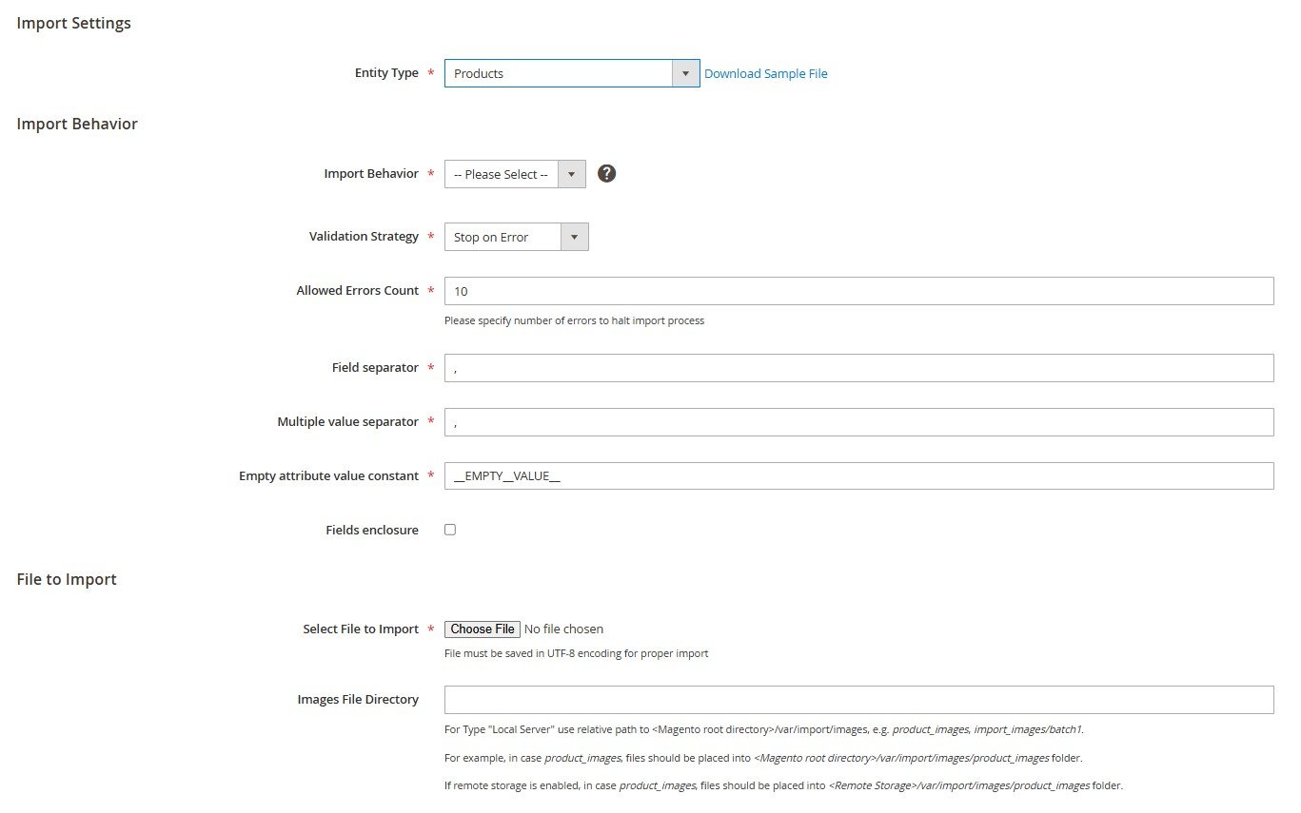Click the Import Behavior section heading
Image resolution: width=1301 pixels, height=813 pixels.
coord(77,124)
